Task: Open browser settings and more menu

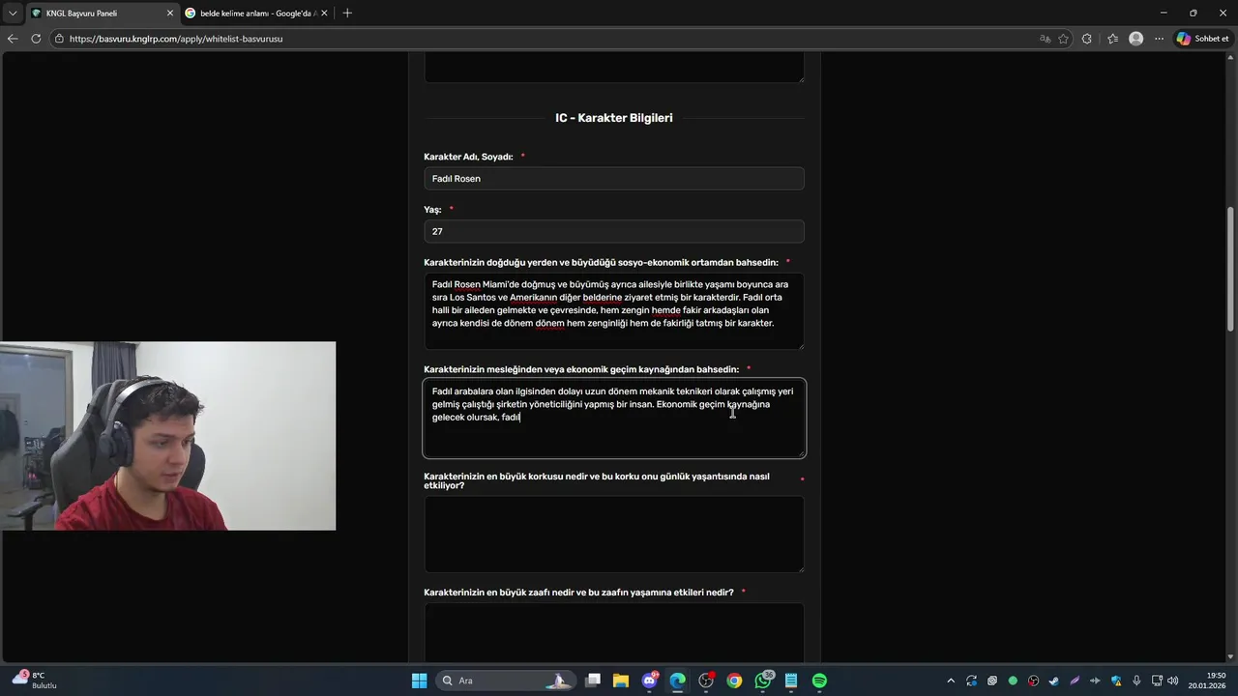Action: (1159, 39)
